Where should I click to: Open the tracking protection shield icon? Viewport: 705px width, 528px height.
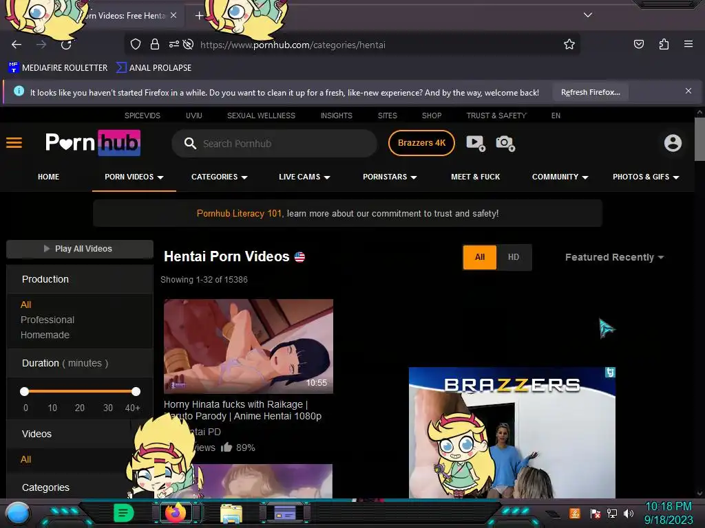136,45
